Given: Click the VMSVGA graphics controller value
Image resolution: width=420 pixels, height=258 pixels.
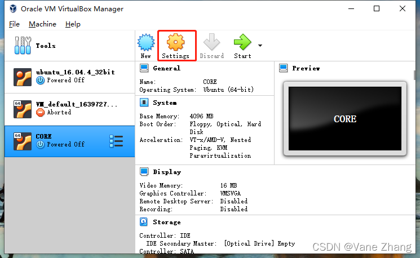Looking at the screenshot, I should (x=231, y=193).
